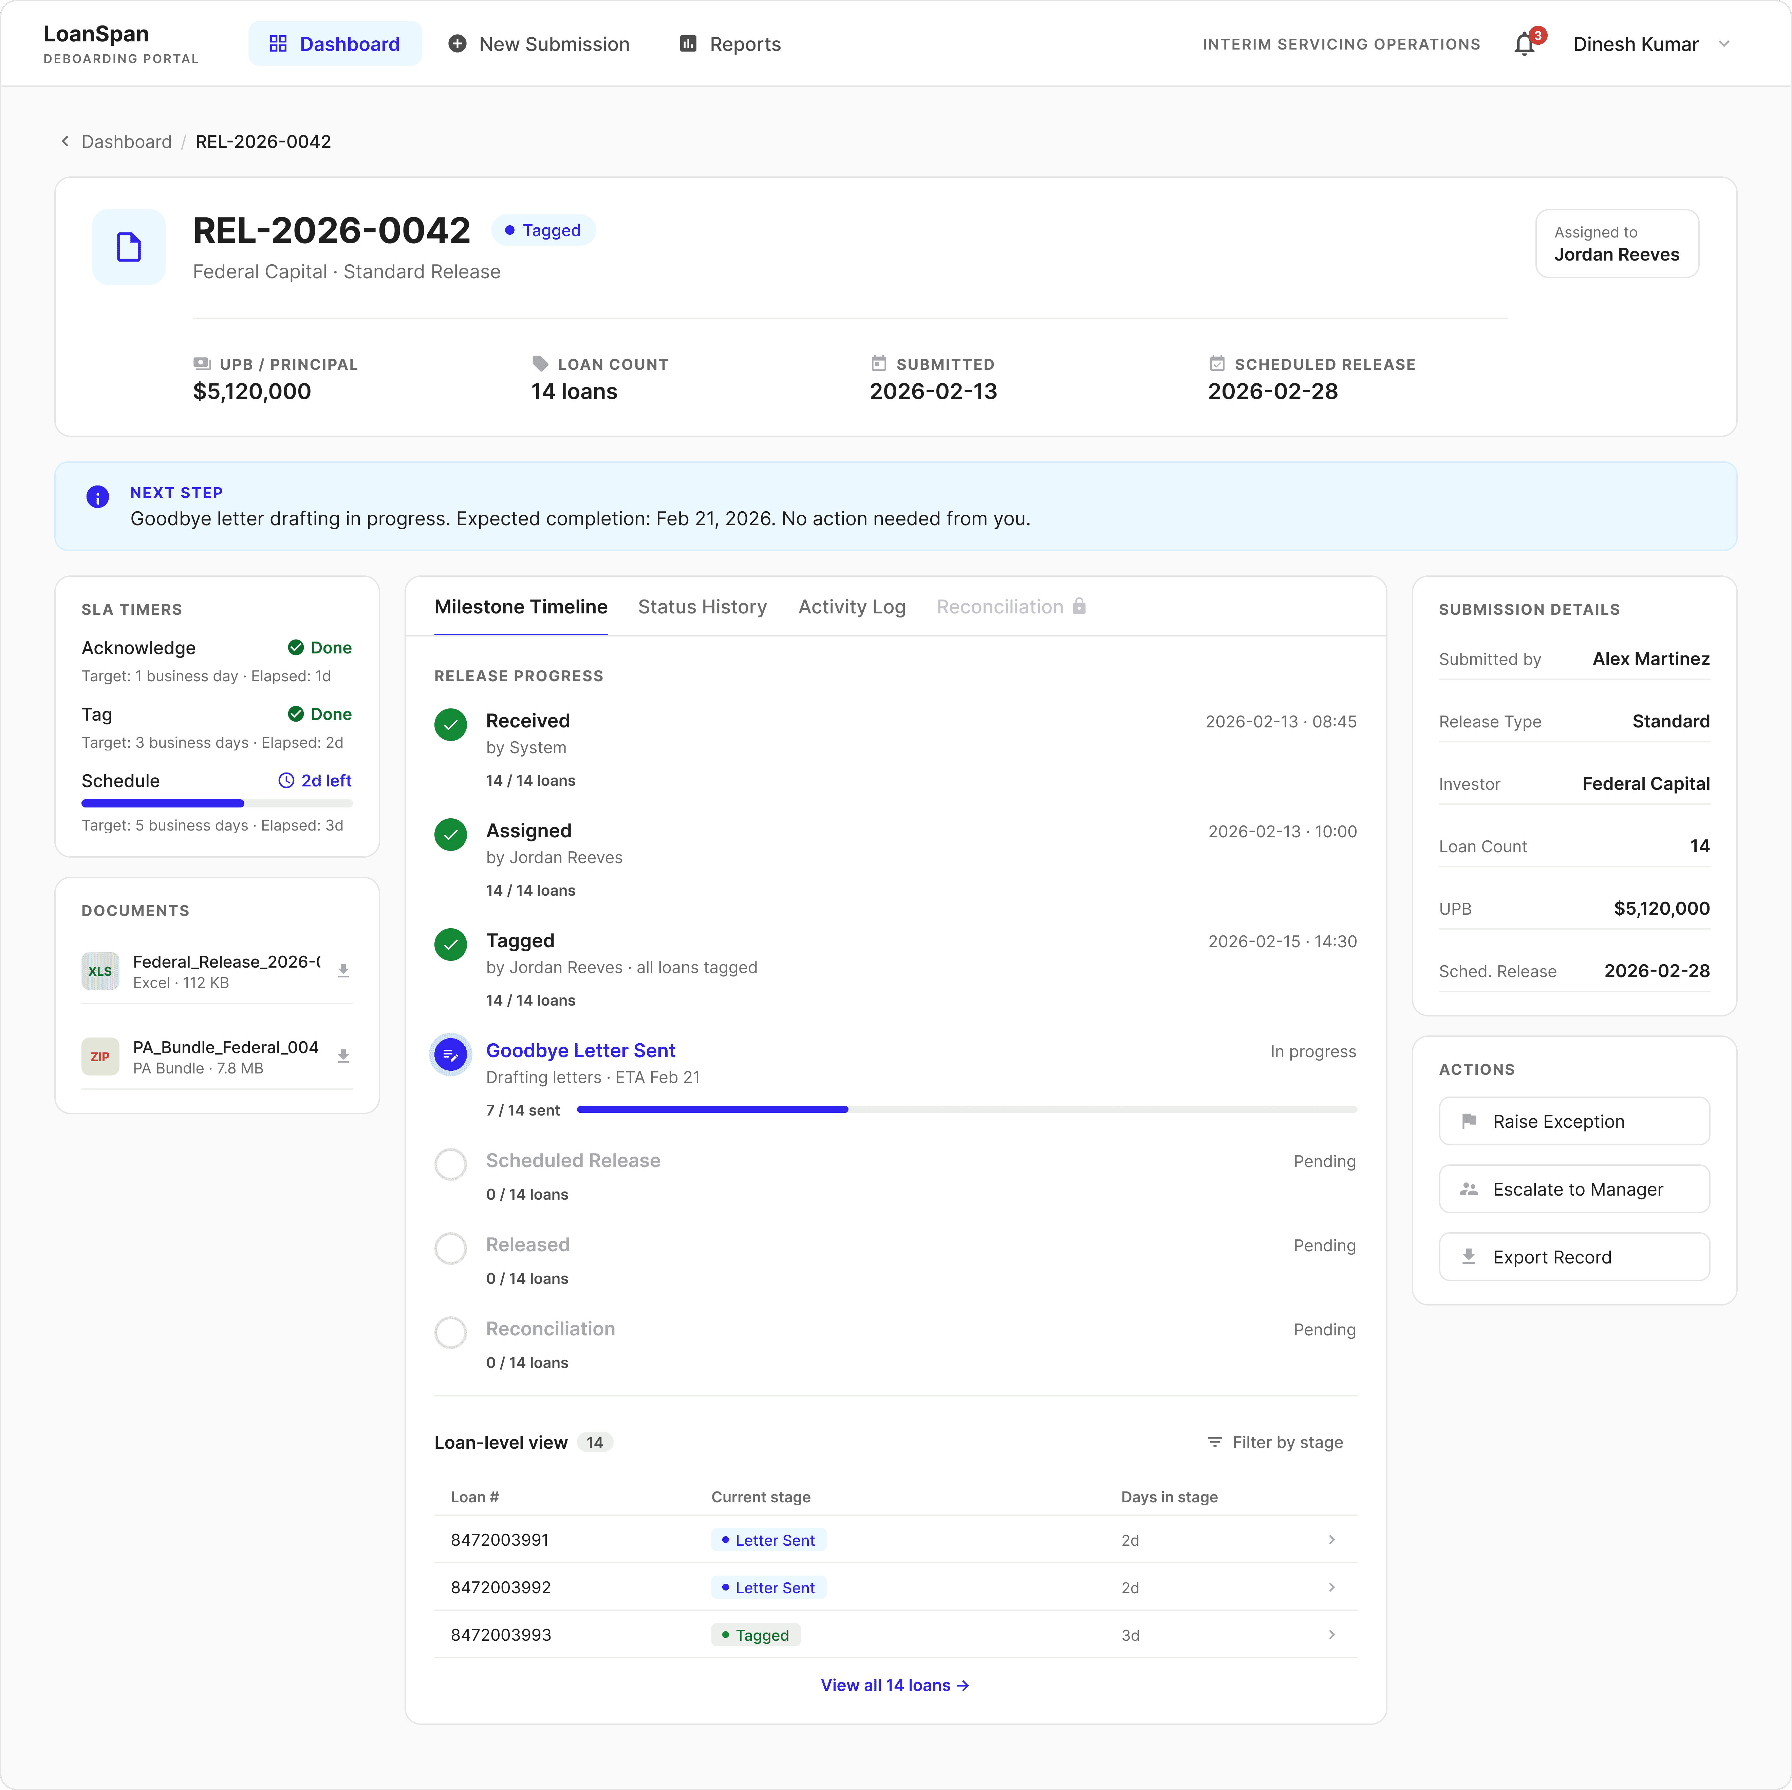
Task: Click the Received milestone checkmark
Action: pos(451,725)
